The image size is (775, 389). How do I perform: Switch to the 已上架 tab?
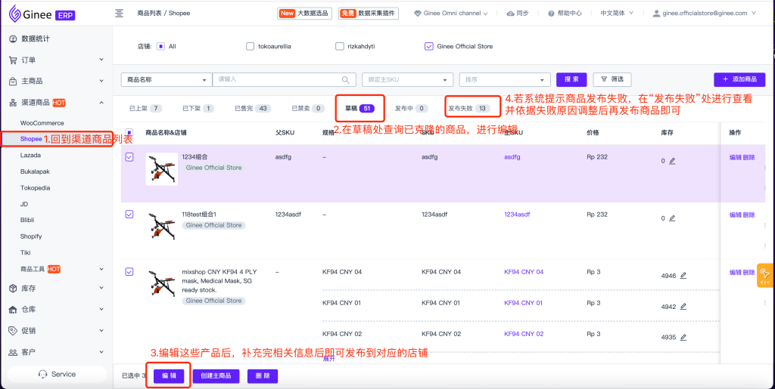(145, 109)
